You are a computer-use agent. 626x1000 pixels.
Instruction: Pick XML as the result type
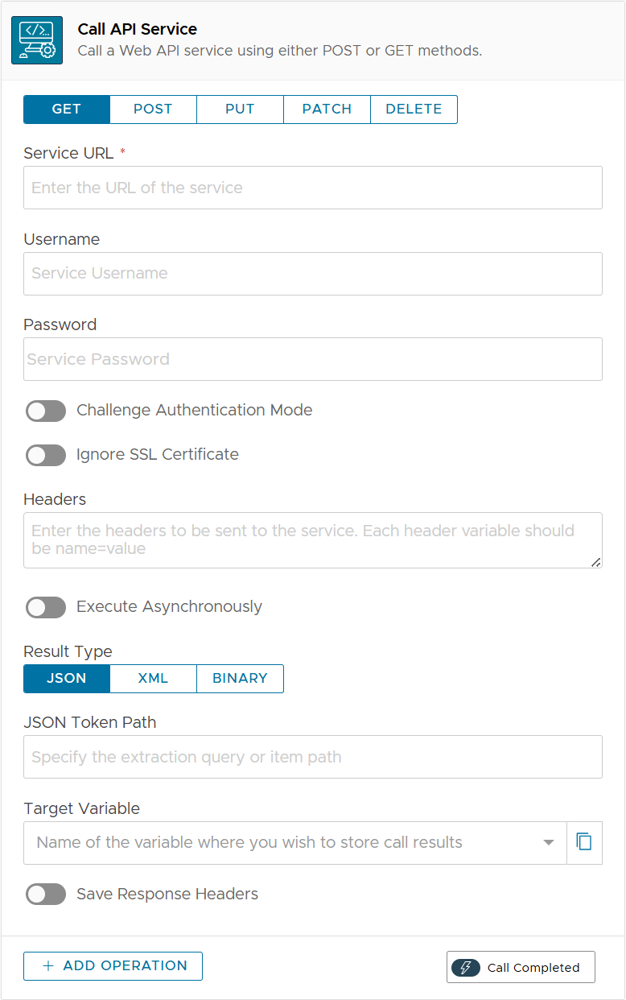click(153, 679)
